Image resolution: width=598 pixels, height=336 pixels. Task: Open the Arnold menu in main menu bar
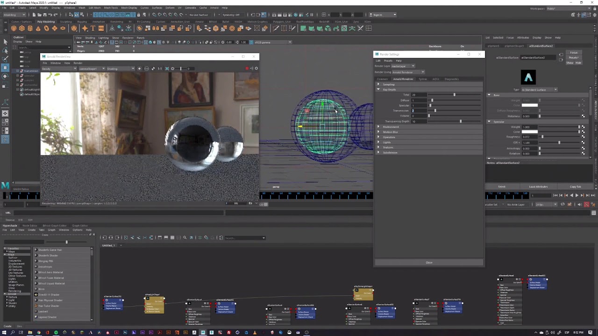click(x=214, y=7)
